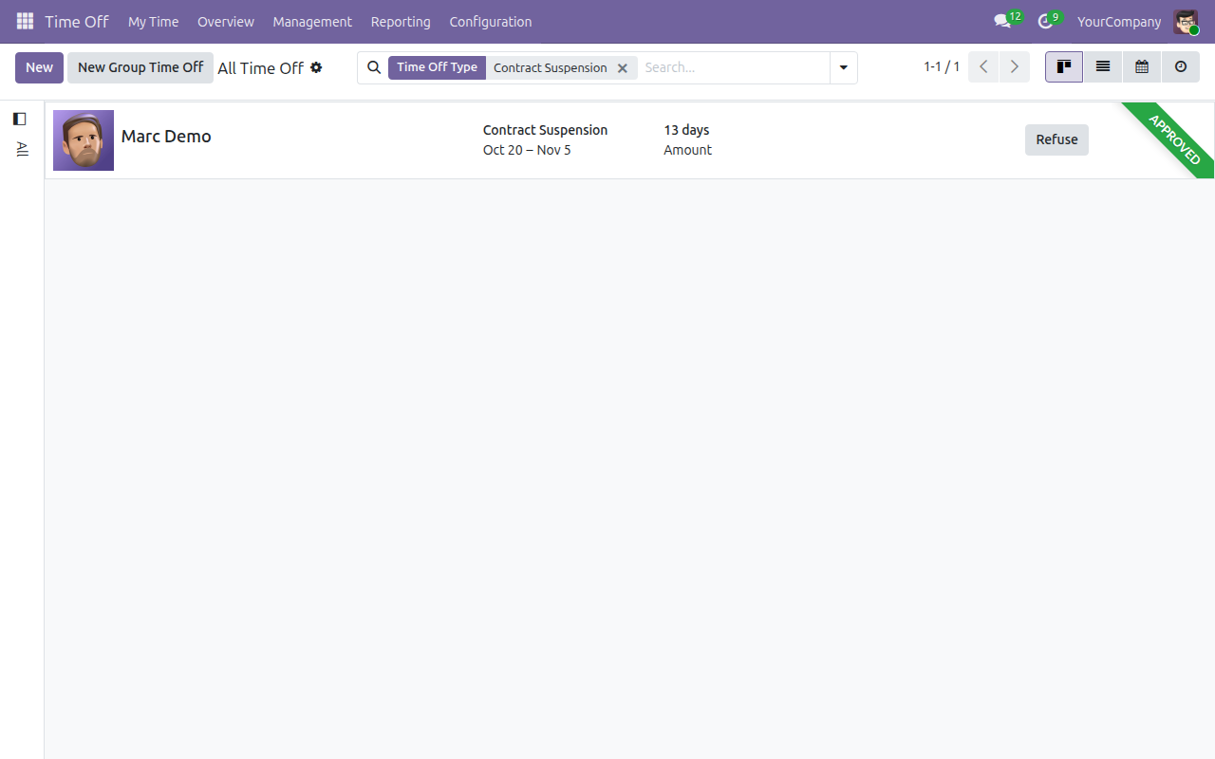Click the All Time Off breadcrumb title
1215x759 pixels.
tap(261, 68)
